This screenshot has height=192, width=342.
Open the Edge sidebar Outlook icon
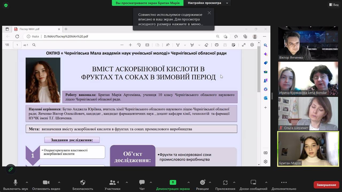click(266, 98)
